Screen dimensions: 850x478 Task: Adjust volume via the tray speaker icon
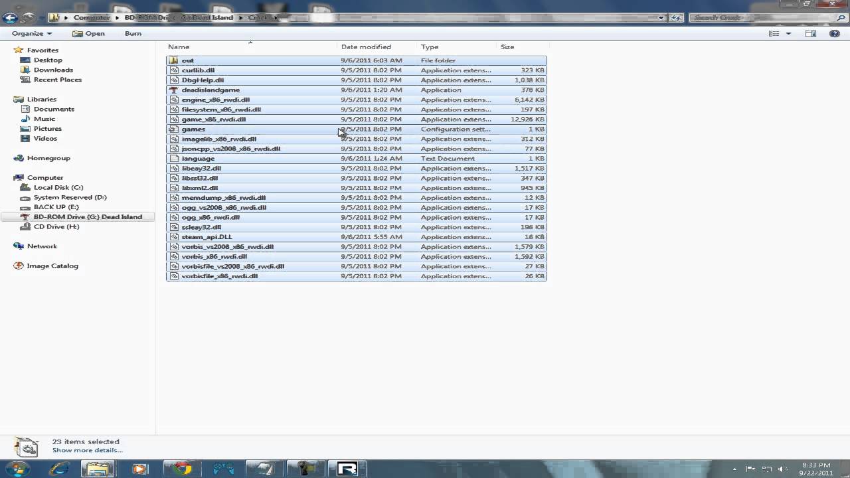point(782,469)
